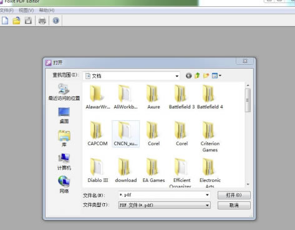Click the file list scrollbar up arrow
The image size is (295, 230).
tap(248, 85)
